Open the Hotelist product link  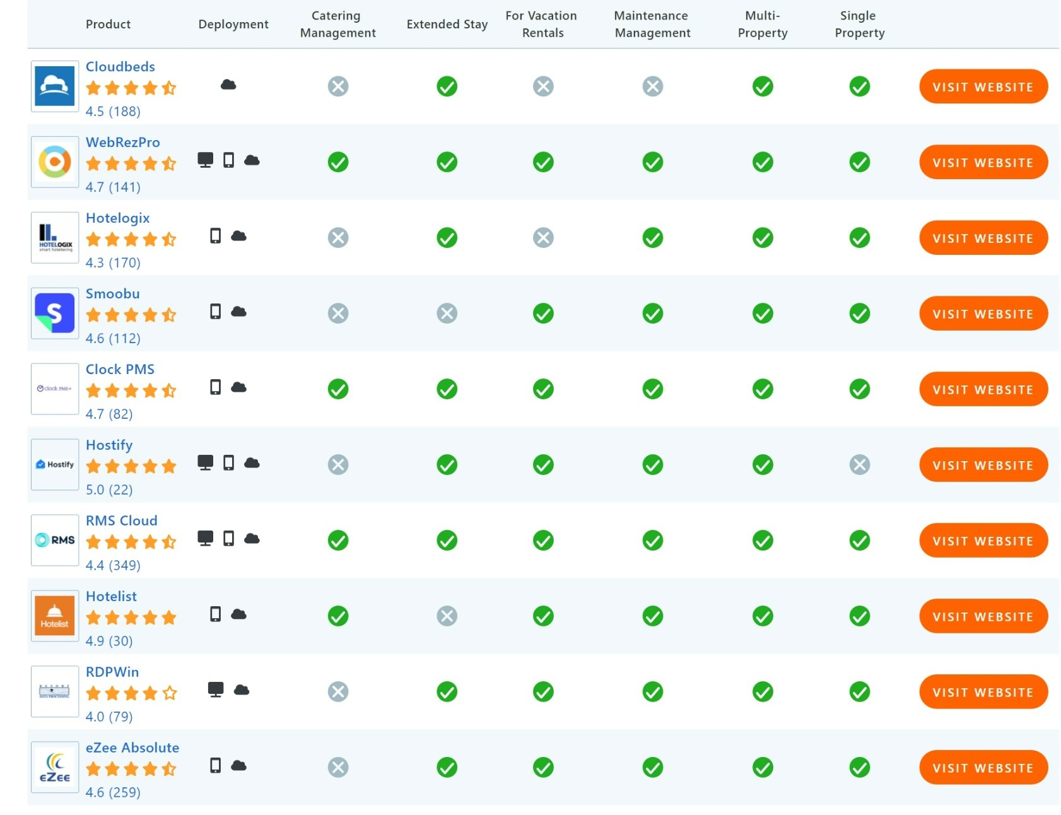point(111,596)
